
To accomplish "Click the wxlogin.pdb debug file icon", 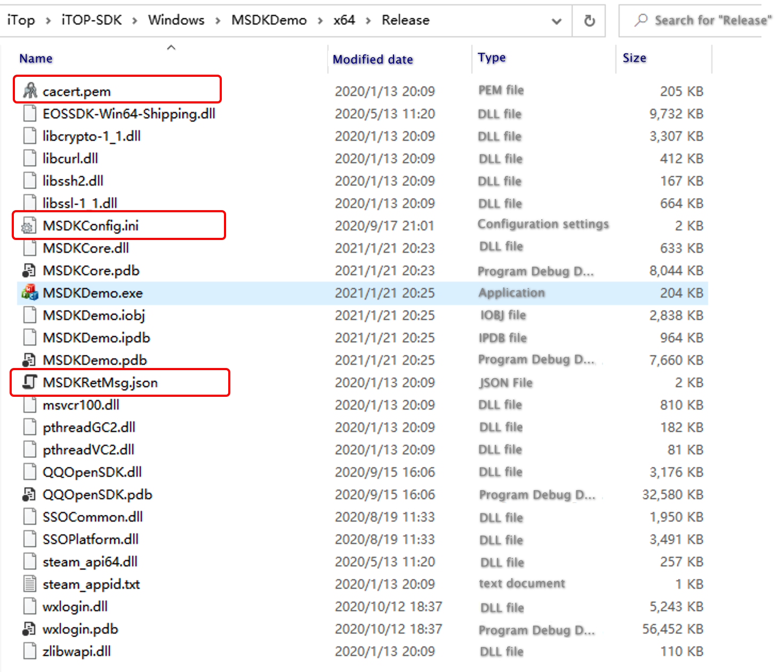I will coord(29,629).
